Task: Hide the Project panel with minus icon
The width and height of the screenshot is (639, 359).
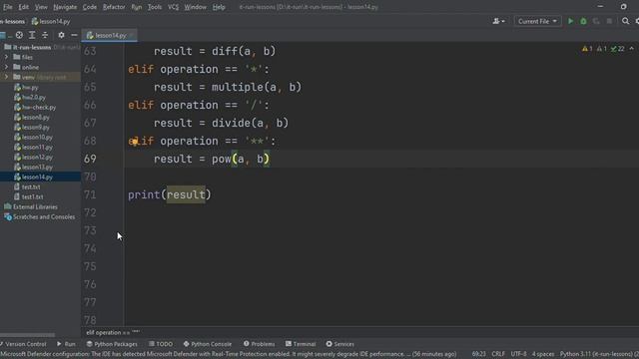Action: 74,35
